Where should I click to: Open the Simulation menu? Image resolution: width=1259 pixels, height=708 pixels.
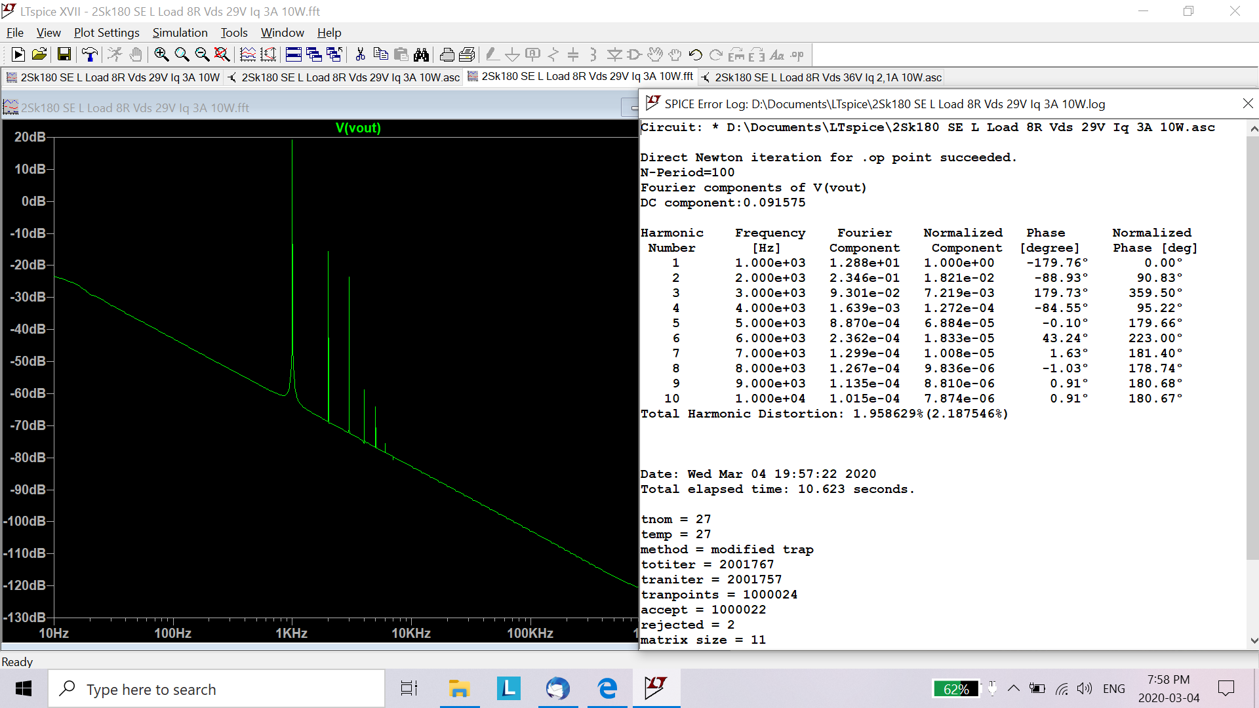click(x=180, y=33)
